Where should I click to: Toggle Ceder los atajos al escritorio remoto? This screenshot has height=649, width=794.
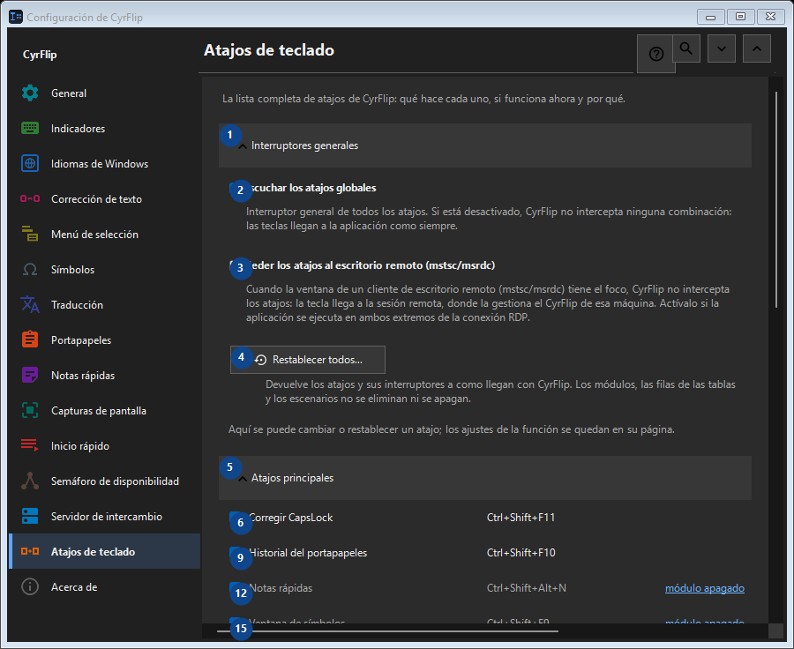point(236,265)
